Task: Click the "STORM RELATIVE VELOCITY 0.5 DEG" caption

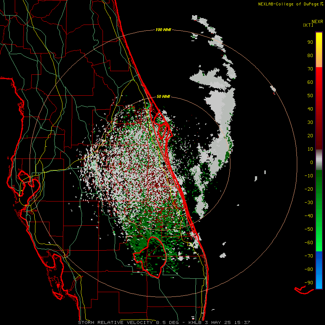Action: (x=128, y=322)
